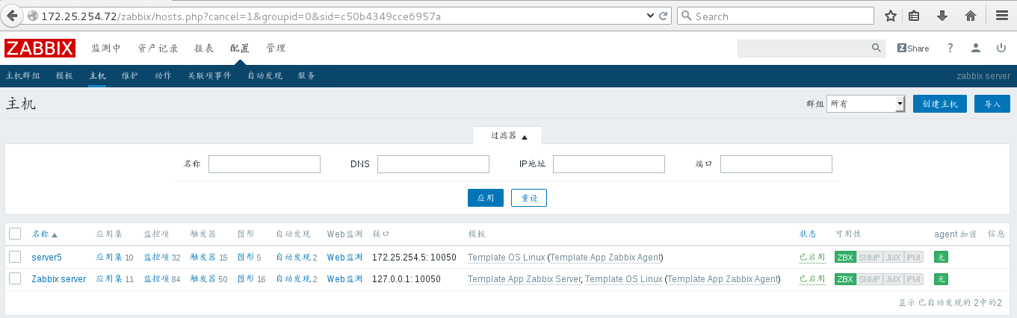1017x318 pixels.
Task: Click the 创建主机 button
Action: 940,104
